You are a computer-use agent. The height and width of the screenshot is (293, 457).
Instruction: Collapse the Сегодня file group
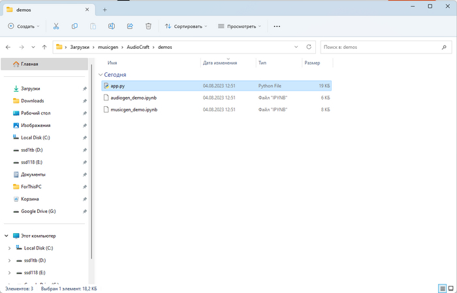point(99,75)
